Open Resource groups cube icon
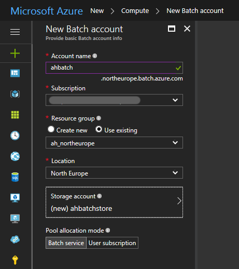The height and width of the screenshot is (269, 239). coord(15,94)
